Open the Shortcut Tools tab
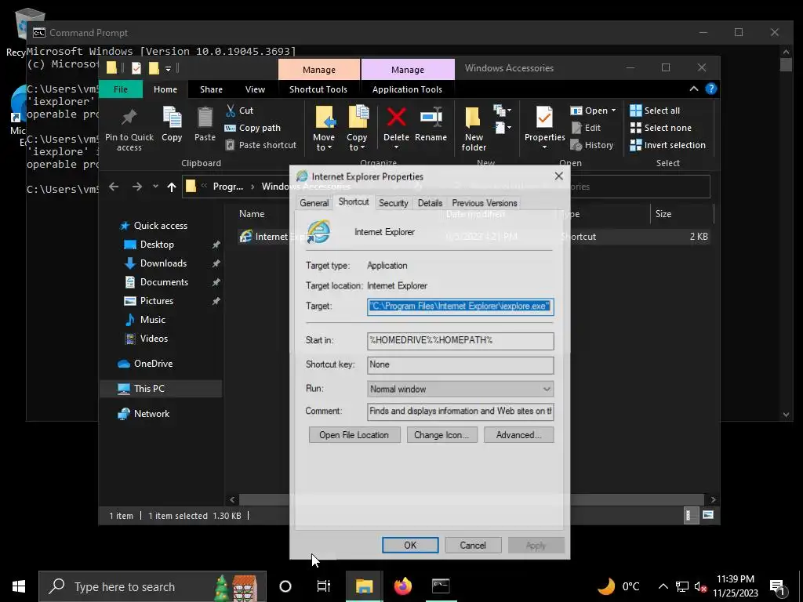803x602 pixels. click(318, 89)
